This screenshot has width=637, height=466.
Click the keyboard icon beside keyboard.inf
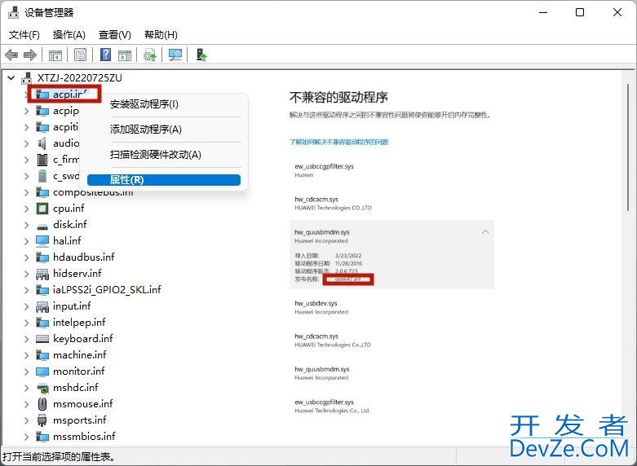point(42,339)
